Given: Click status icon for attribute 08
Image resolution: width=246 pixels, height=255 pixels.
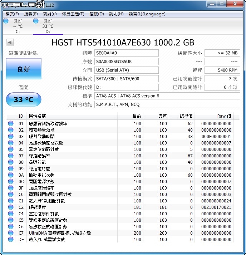Looking at the screenshot, I should (11, 162).
